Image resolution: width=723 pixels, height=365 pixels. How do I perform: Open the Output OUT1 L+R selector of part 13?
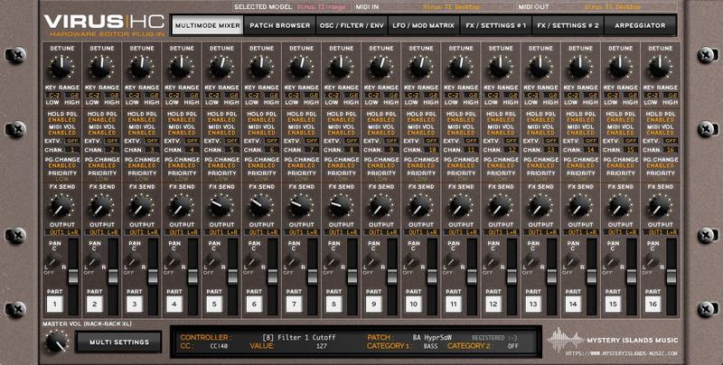(540, 232)
